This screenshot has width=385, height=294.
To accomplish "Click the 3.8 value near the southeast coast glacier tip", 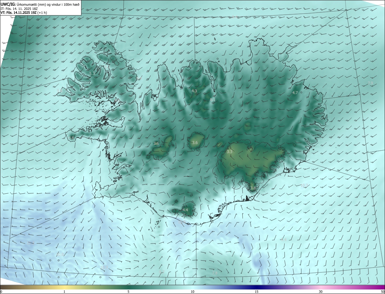I will click(253, 188).
